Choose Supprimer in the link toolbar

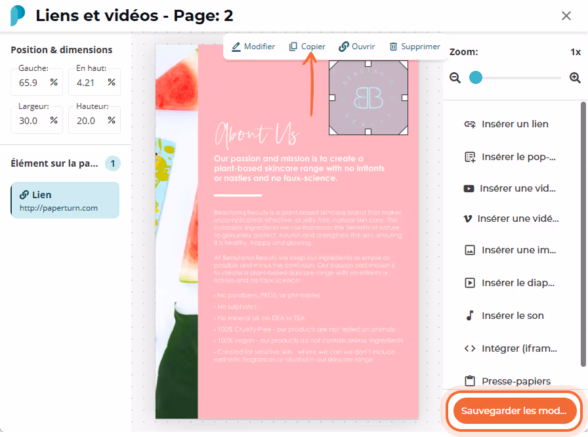415,47
